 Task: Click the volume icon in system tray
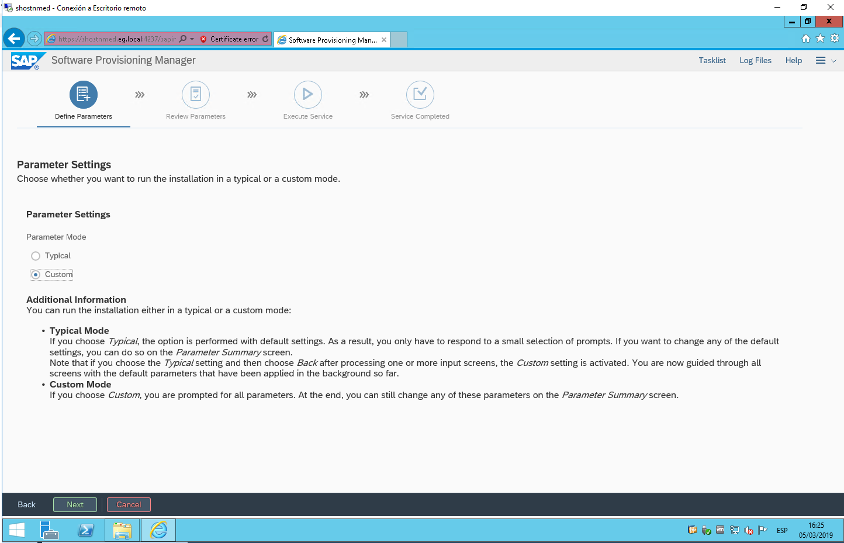tap(749, 530)
